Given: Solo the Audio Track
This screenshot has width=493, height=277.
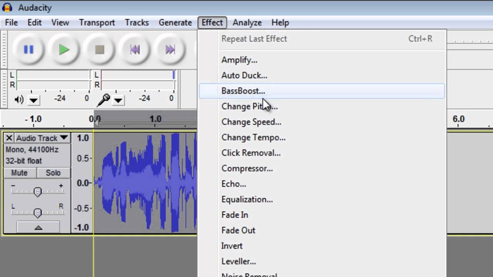Looking at the screenshot, I should [x=53, y=173].
